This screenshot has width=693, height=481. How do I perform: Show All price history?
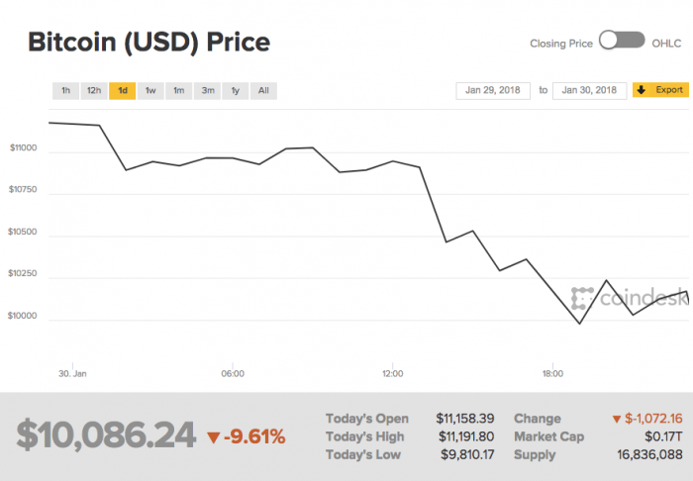[263, 90]
